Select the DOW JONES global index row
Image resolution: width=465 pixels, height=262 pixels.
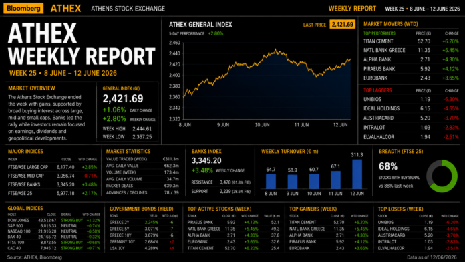pyautogui.click(x=54, y=220)
